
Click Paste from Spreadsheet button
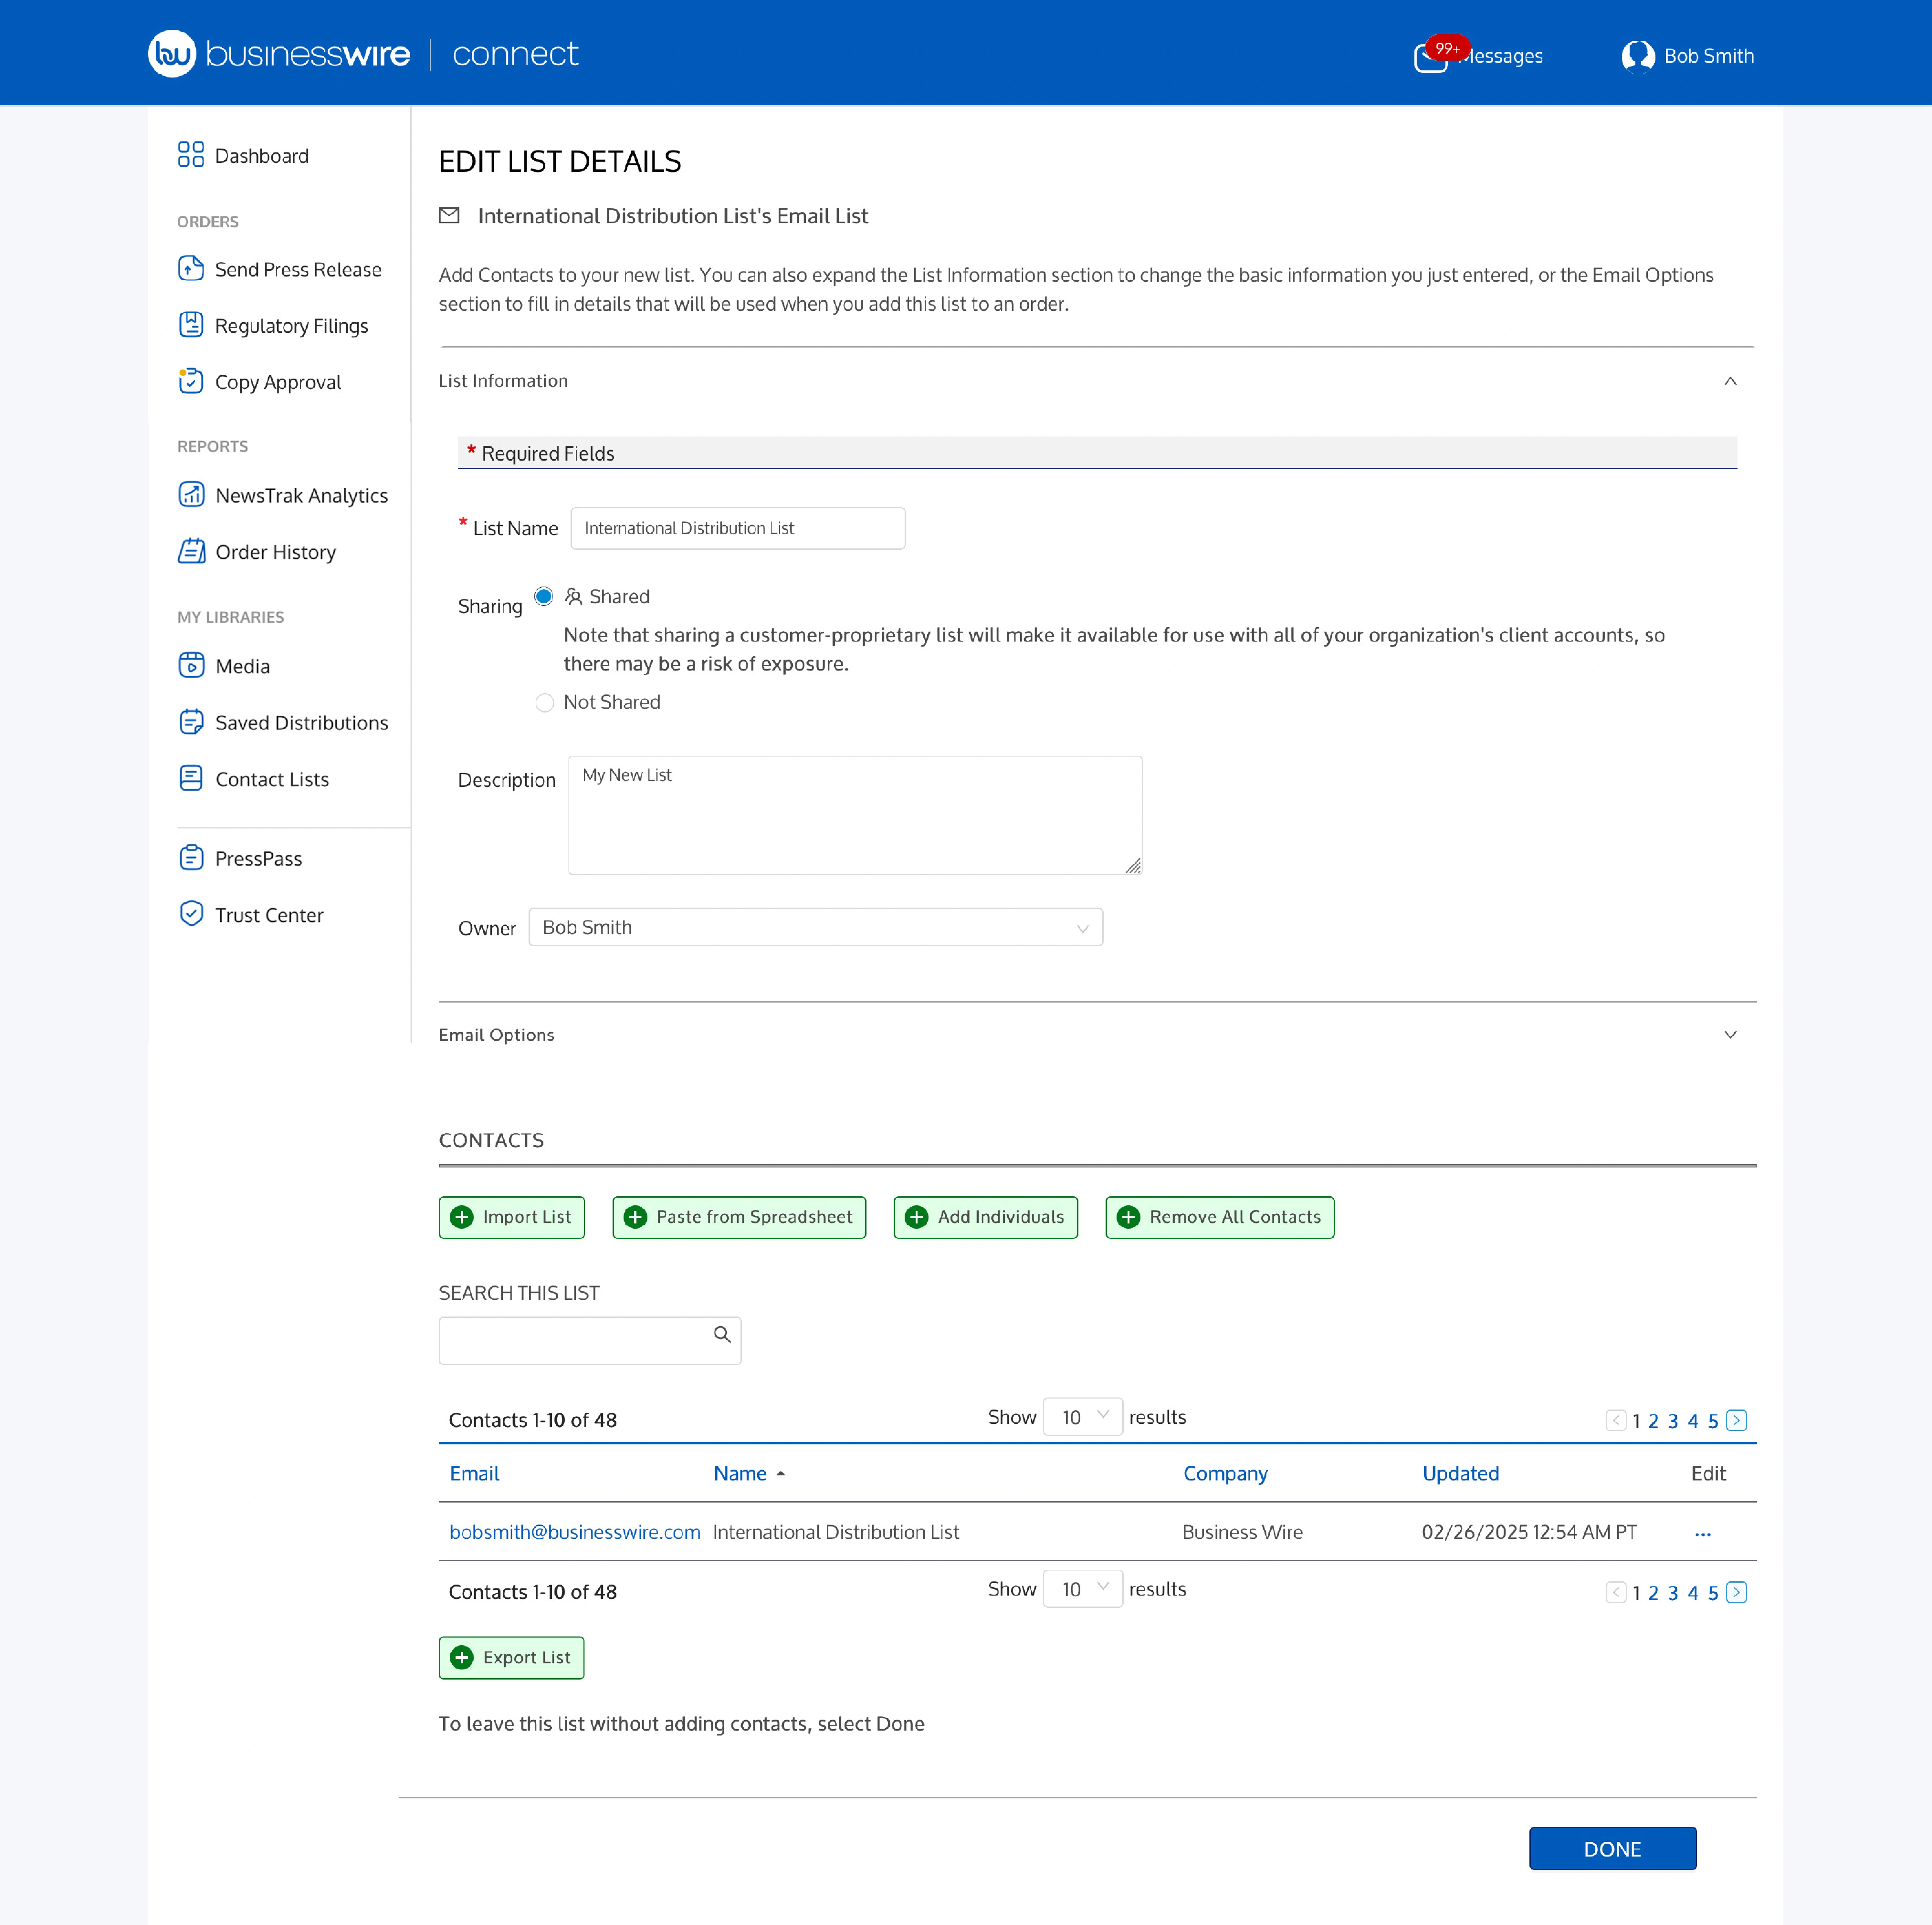coord(739,1217)
